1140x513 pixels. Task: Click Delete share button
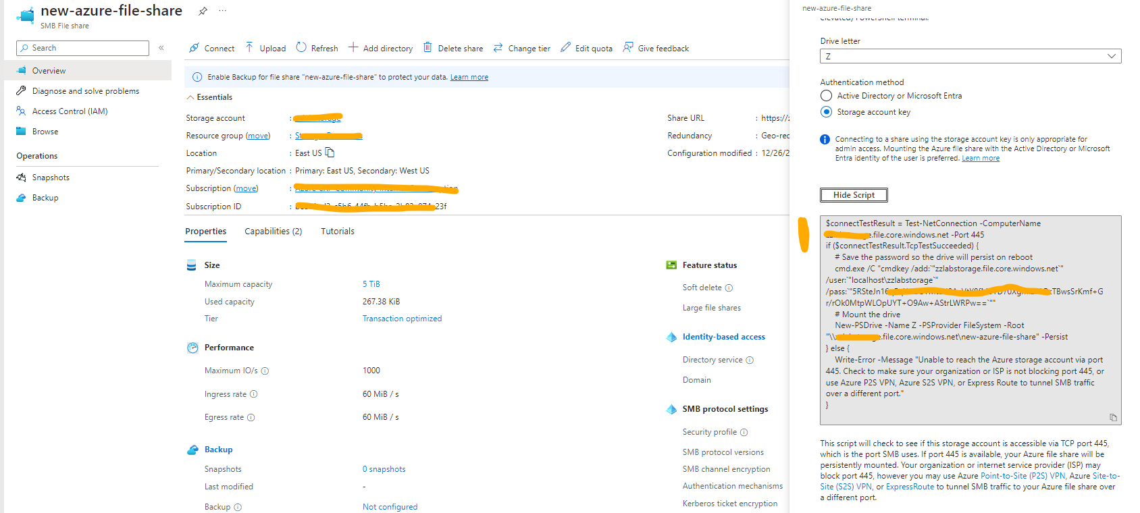[453, 48]
